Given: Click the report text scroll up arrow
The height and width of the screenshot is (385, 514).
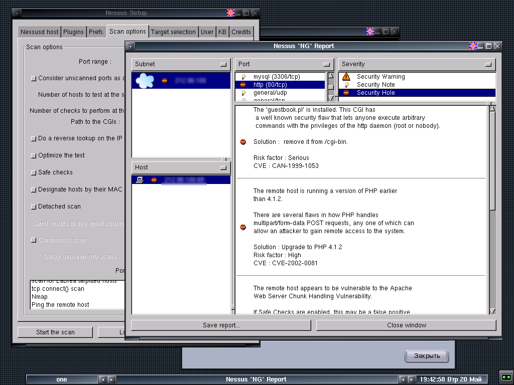Looking at the screenshot, I should coord(492,109).
